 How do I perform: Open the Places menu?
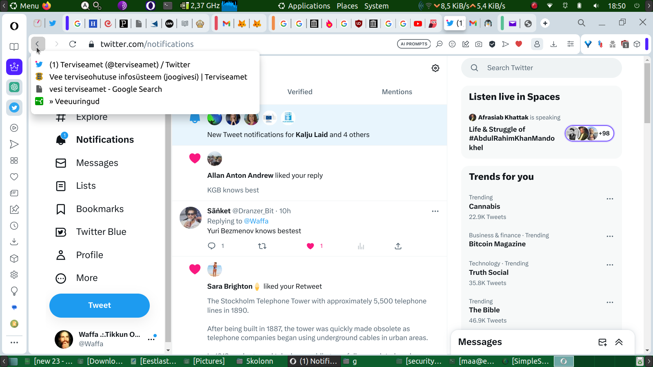point(347,6)
